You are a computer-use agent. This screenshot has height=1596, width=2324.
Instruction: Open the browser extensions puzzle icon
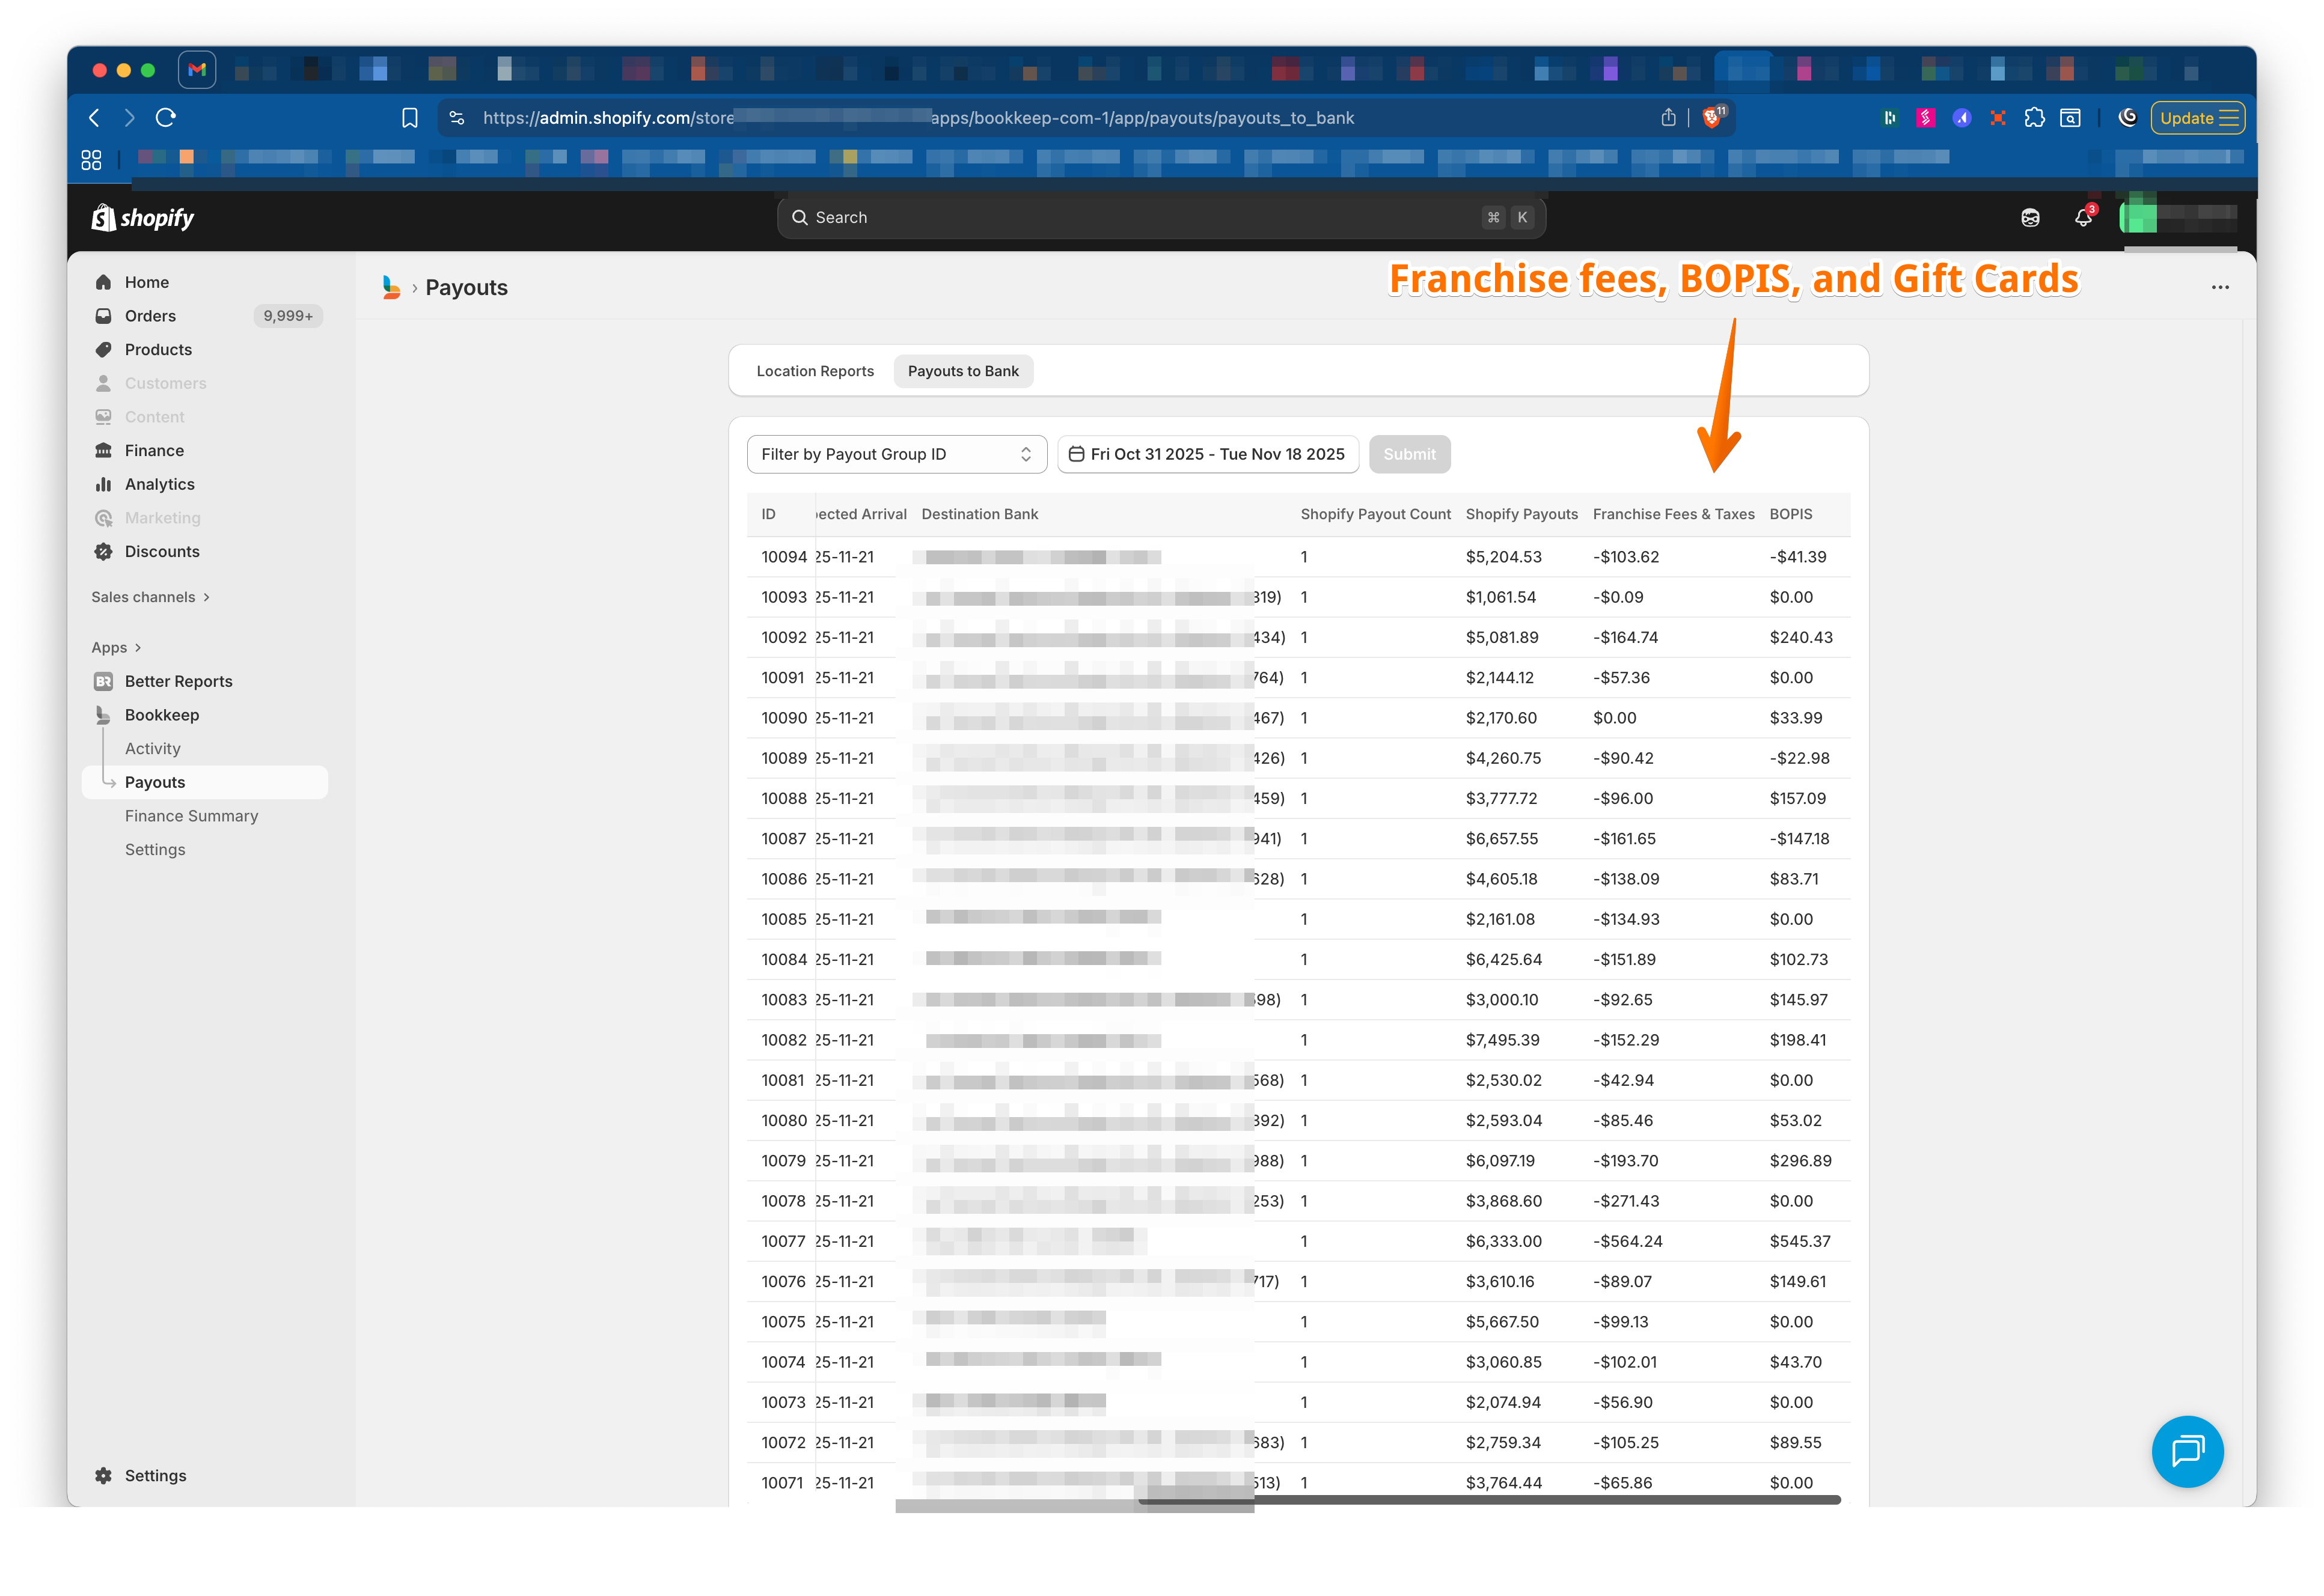[2034, 118]
